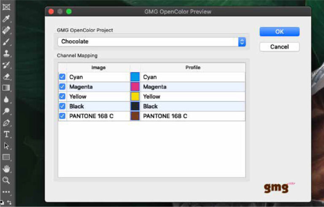
Task: Uncheck the Cyan channel checkbox
Action: pyautogui.click(x=62, y=77)
